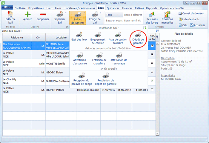The image size is (209, 143).
Task: Expand Imprimer Bail dropdown arrow
Action: point(66,13)
